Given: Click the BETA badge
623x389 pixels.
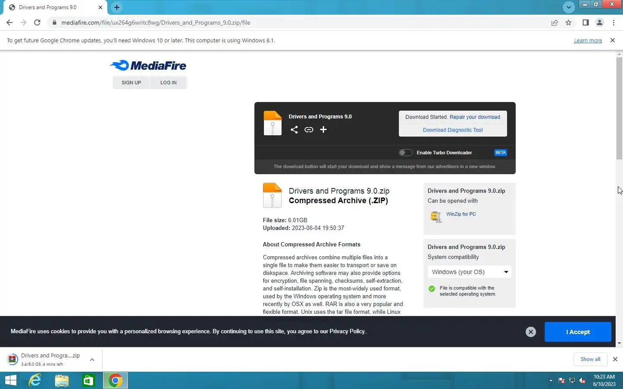Looking at the screenshot, I should (501, 153).
